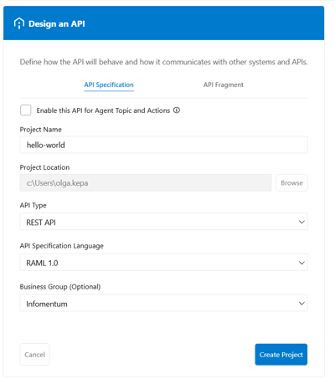Click the chevron arrow on Infomentum dropdown
Image resolution: width=335 pixels, height=379 pixels.
pos(301,303)
